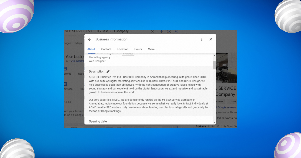Click the first description paragraph text
301x158 pixels.
point(148,85)
